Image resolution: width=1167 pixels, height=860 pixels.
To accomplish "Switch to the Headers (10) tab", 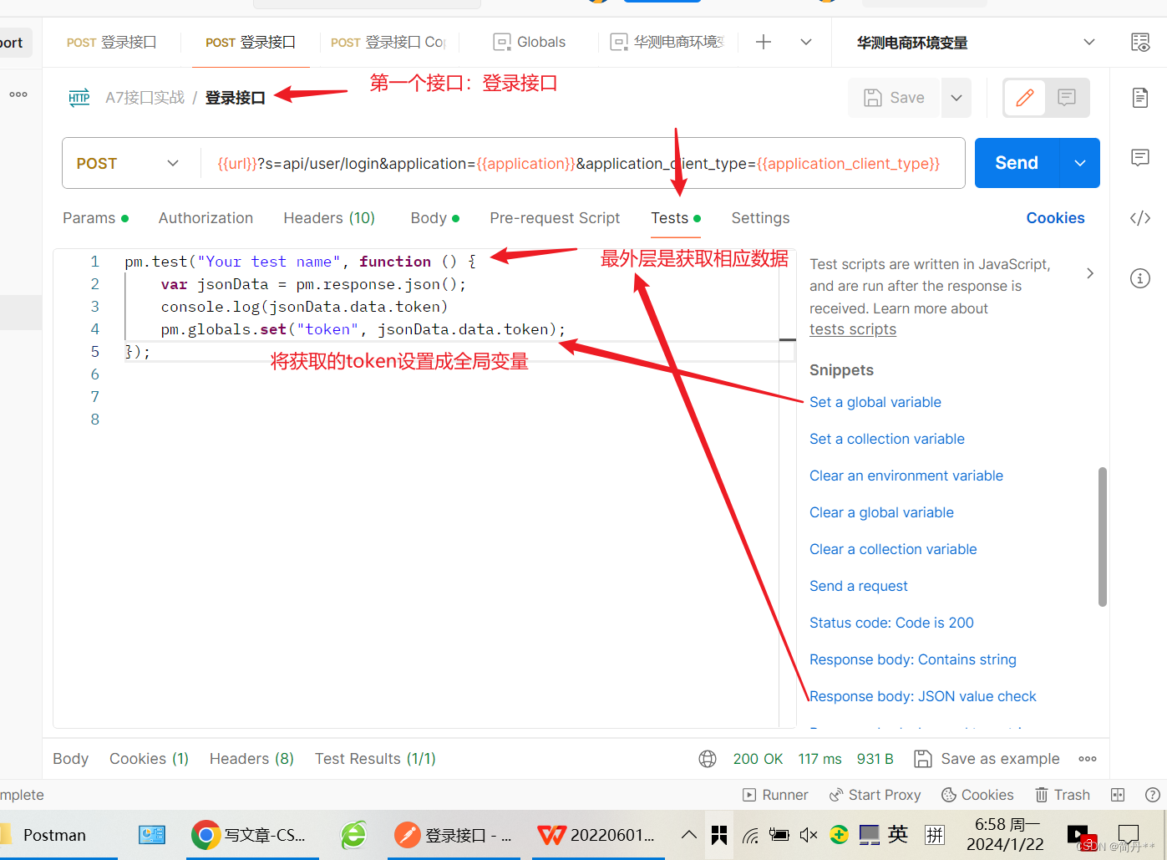I will click(329, 218).
